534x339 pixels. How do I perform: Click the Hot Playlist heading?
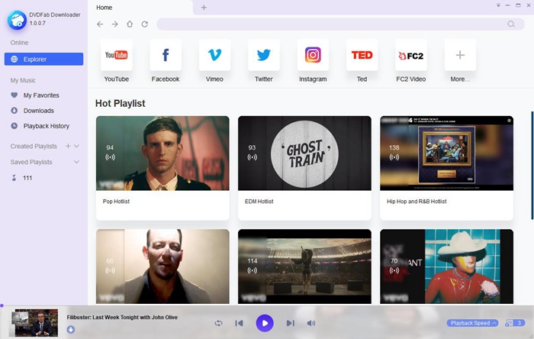(121, 103)
